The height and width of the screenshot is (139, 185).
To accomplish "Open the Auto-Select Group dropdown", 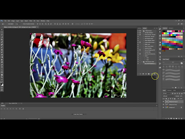I will (17, 24).
